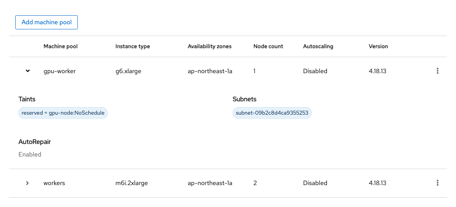Click the Autoscaling column header
Viewport: 456px width, 207px height.
click(318, 46)
